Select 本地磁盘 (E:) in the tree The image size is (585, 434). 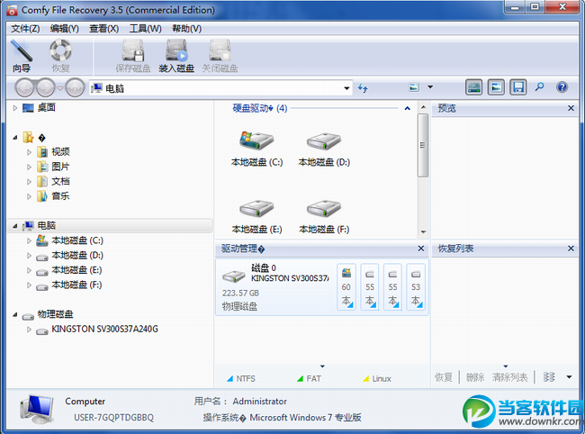coord(76,270)
